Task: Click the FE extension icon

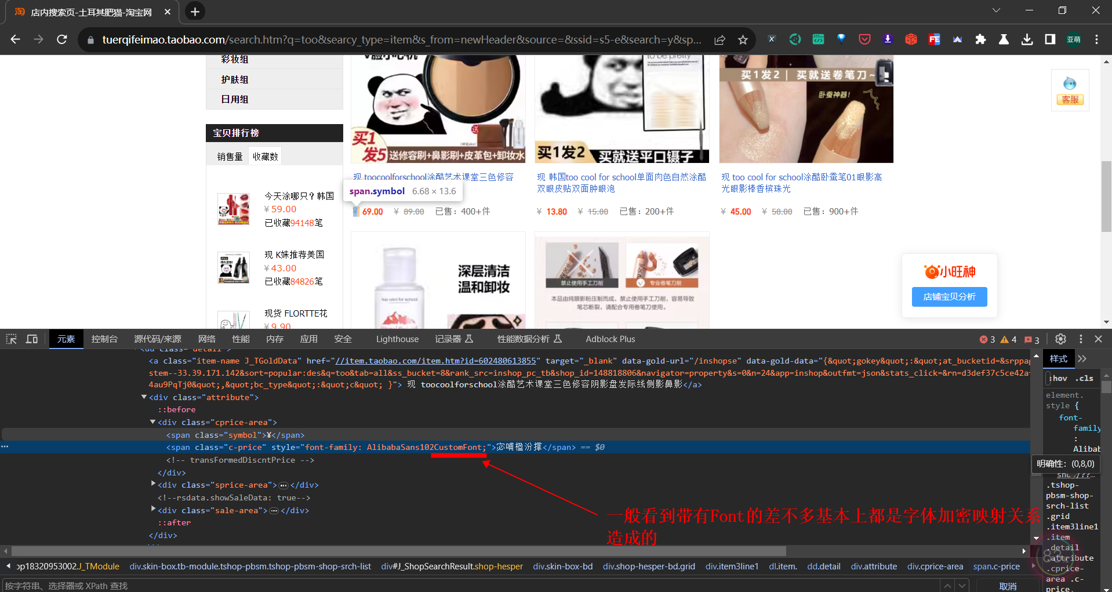Action: pyautogui.click(x=934, y=39)
